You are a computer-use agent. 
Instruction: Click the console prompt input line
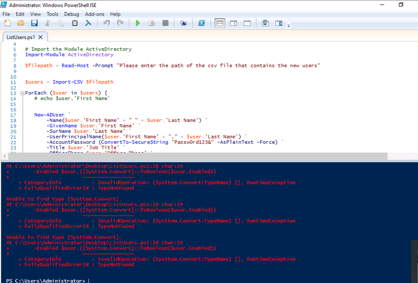coord(163,281)
